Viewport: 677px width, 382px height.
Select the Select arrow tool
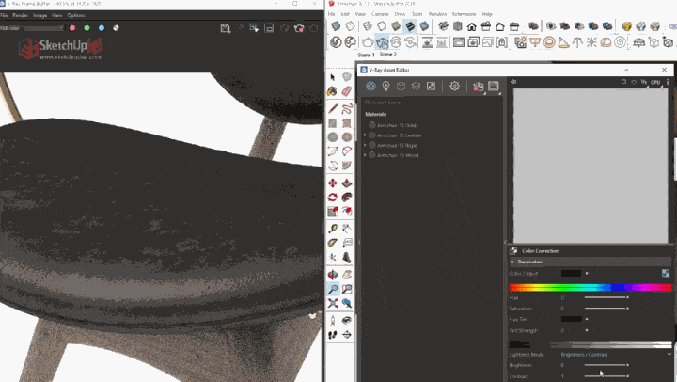pos(333,77)
